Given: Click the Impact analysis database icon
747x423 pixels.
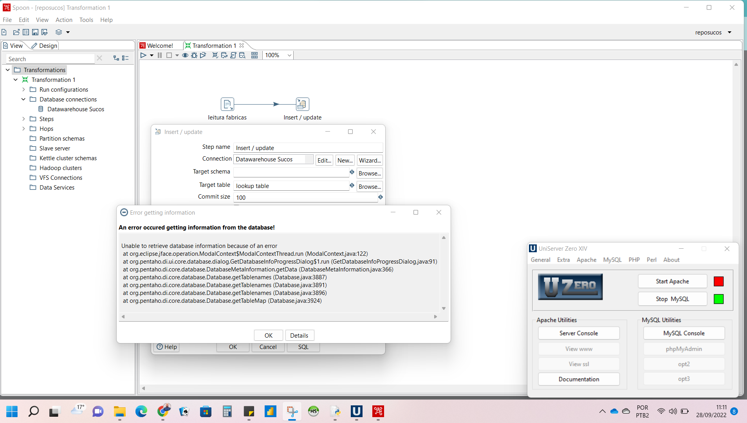Looking at the screenshot, I should (x=224, y=55).
